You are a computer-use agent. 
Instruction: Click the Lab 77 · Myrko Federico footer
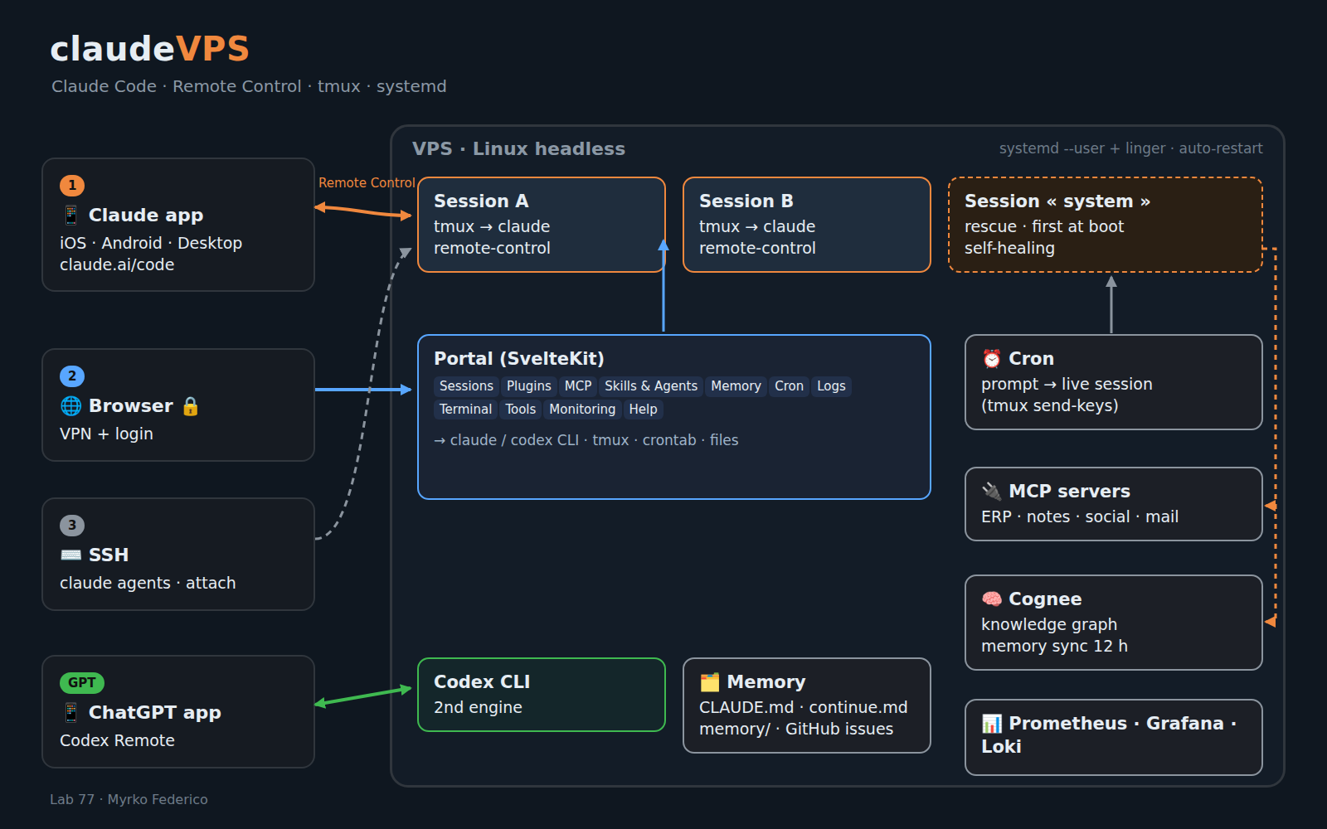(129, 800)
